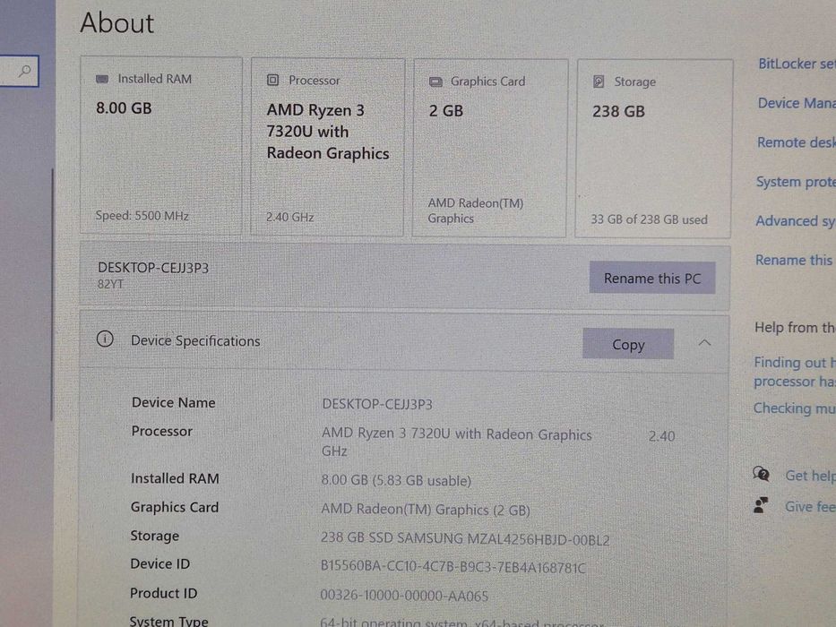Collapse the Device Specifications section chevron
Viewport: 836px width, 627px height.
(704, 342)
